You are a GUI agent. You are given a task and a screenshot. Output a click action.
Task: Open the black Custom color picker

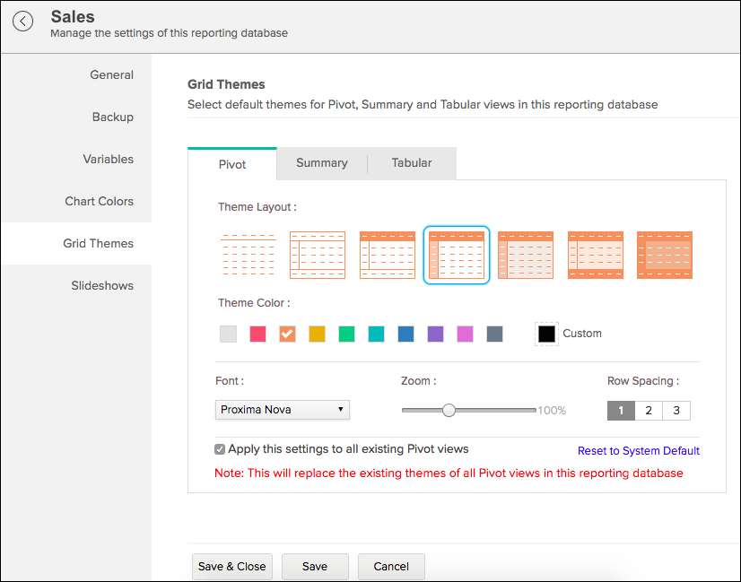coord(546,334)
